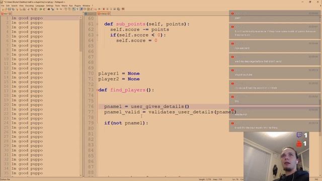This screenshot has width=322, height=181.
Task: Open the Macro menu
Action: coord(64,6)
